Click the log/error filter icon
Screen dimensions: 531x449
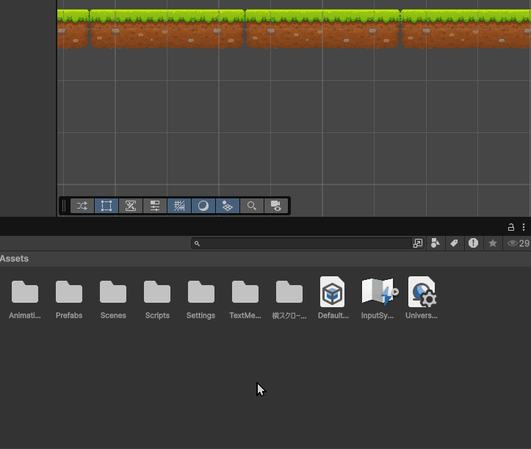point(473,243)
